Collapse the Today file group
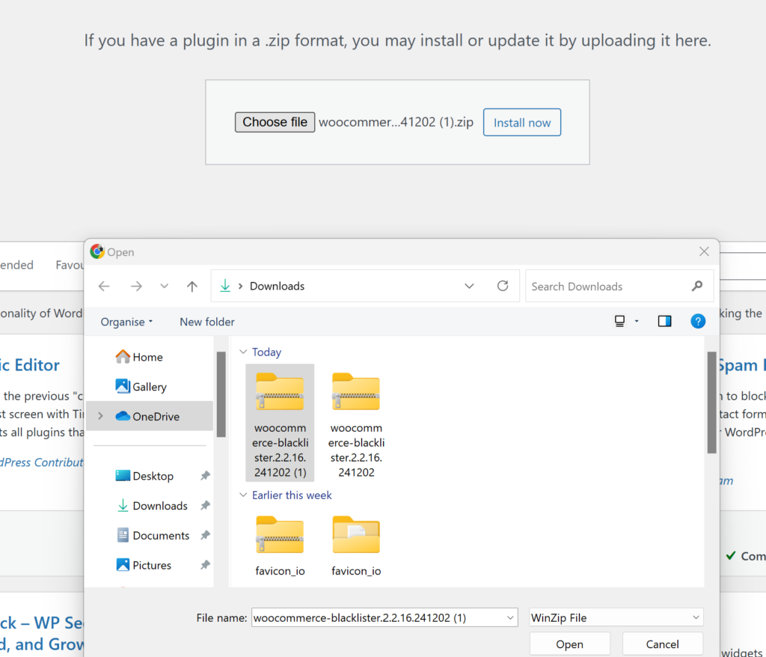766x657 pixels. tap(243, 352)
